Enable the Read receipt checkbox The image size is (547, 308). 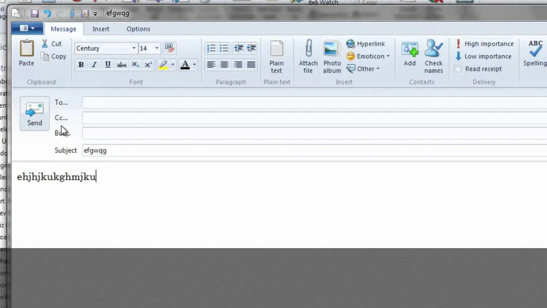pos(458,69)
